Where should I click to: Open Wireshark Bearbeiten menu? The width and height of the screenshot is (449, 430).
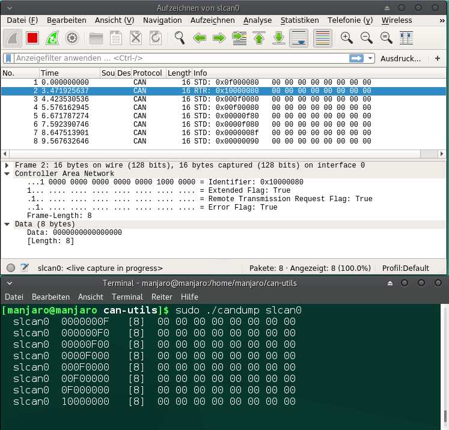click(x=67, y=20)
